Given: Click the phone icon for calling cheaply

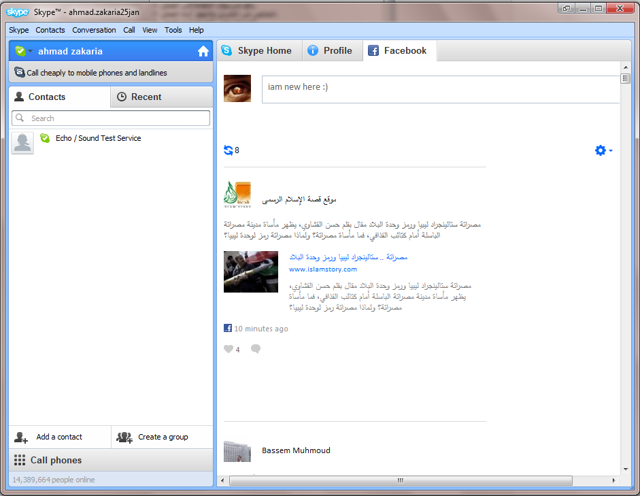Looking at the screenshot, I should [x=19, y=72].
